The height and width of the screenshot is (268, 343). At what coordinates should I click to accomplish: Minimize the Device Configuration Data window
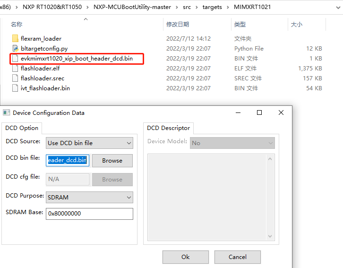[x=238, y=112]
